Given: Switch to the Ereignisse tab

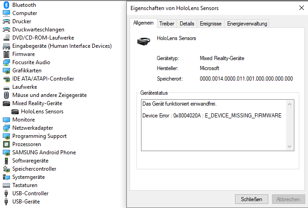Looking at the screenshot, I should tap(210, 24).
